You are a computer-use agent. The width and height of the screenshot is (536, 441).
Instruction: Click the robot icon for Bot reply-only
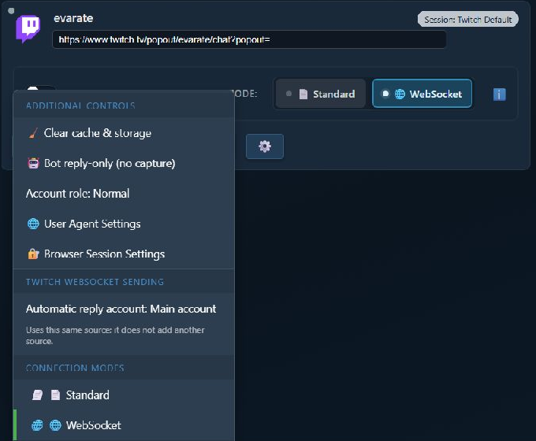33,163
